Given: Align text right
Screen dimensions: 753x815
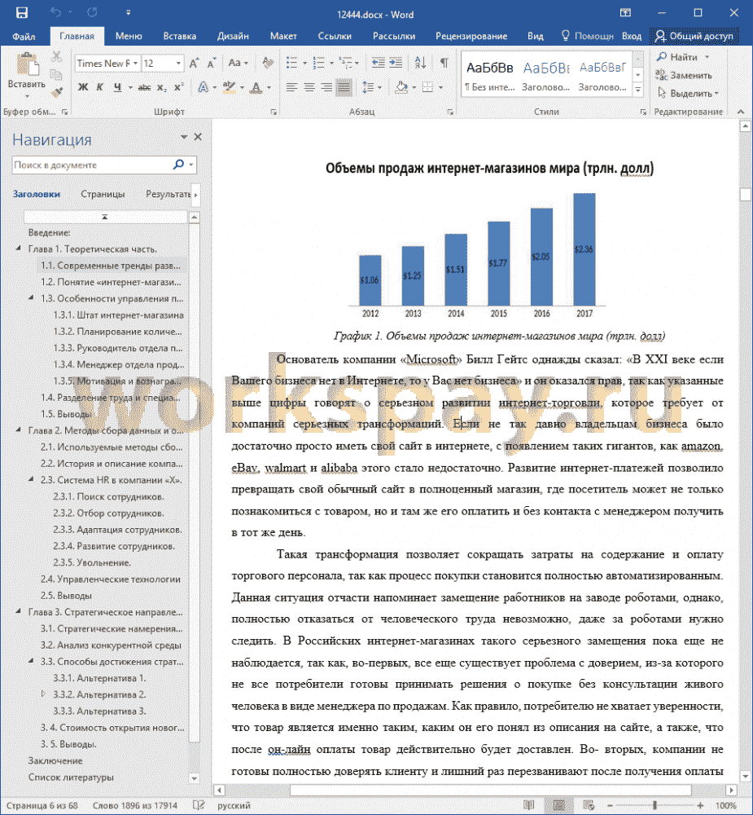Looking at the screenshot, I should point(326,87).
